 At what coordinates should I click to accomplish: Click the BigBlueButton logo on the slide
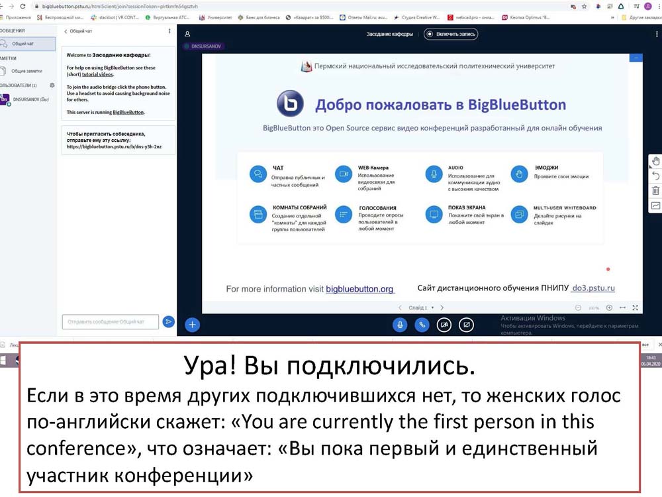click(x=290, y=103)
